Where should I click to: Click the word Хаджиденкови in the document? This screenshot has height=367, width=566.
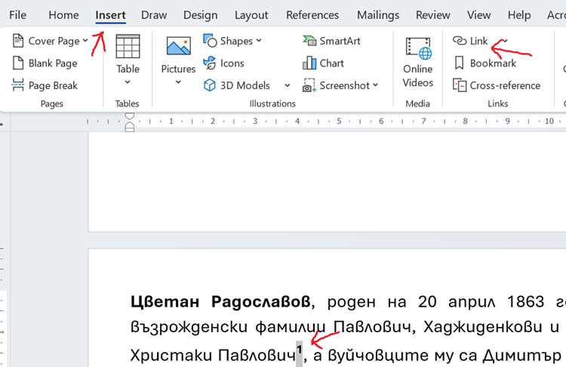coord(483,327)
